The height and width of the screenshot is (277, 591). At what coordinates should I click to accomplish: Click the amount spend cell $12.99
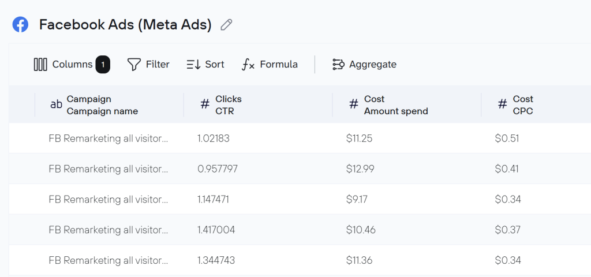[x=360, y=169]
